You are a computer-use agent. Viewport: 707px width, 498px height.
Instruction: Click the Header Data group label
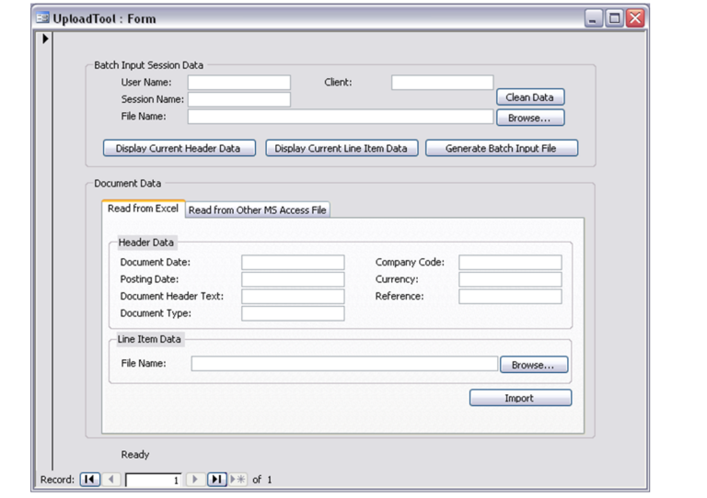145,243
